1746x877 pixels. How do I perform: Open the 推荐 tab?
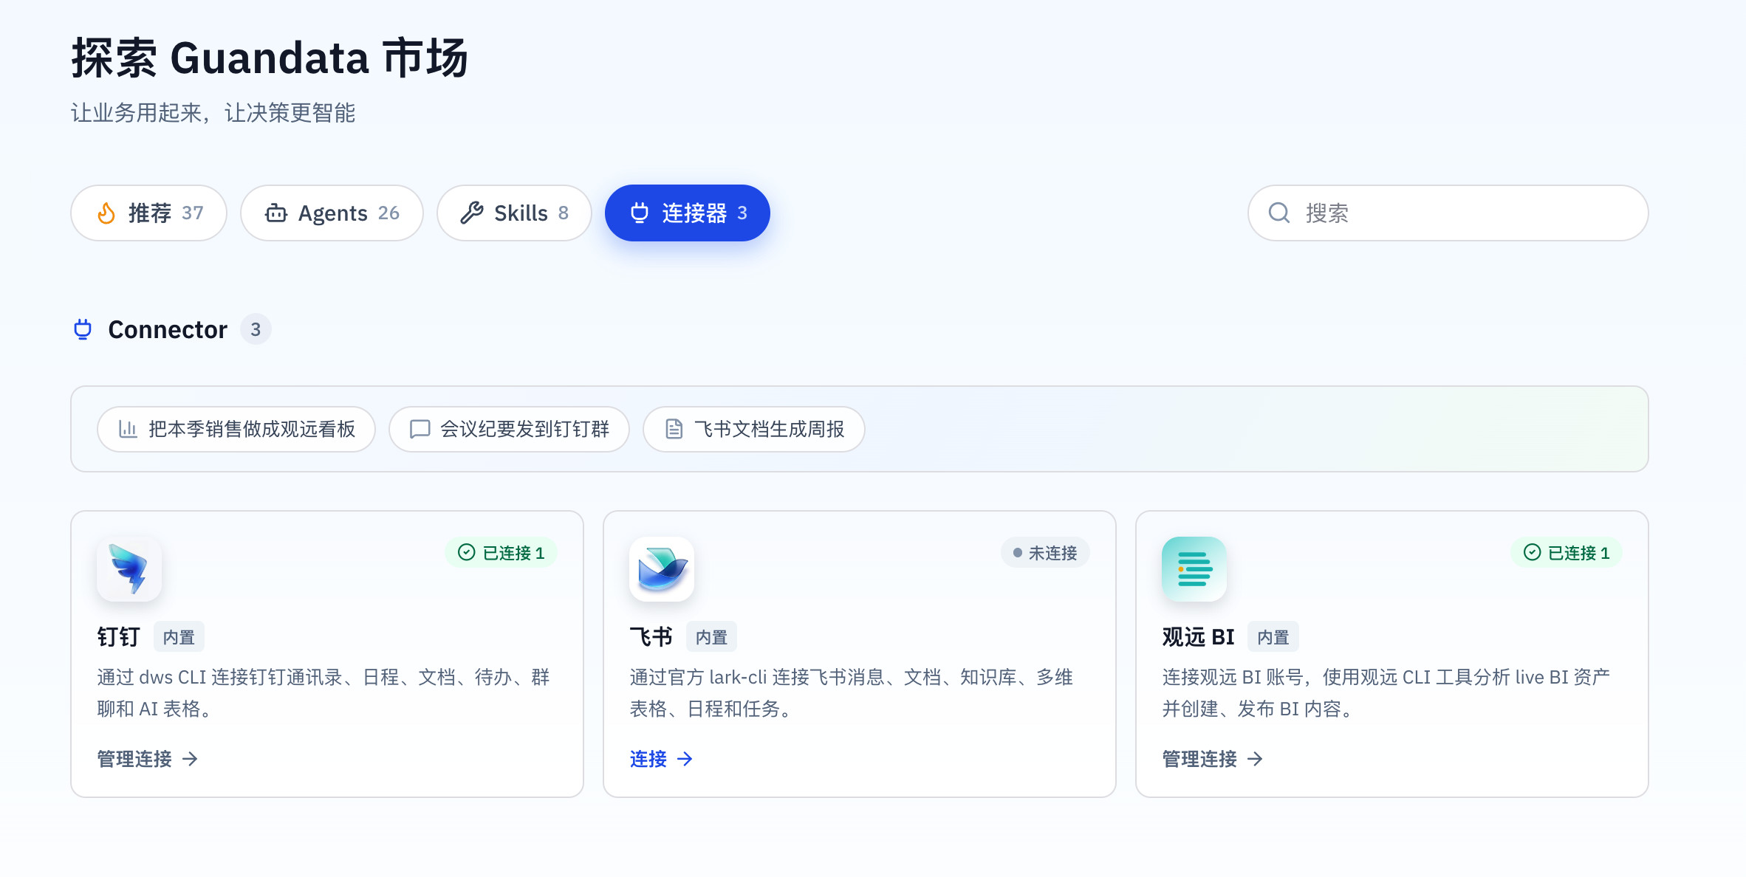[148, 213]
